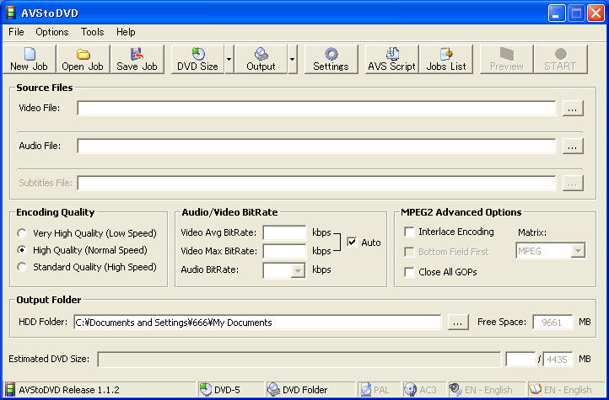Open the Tools menu
The image size is (609, 400).
coord(93,32)
